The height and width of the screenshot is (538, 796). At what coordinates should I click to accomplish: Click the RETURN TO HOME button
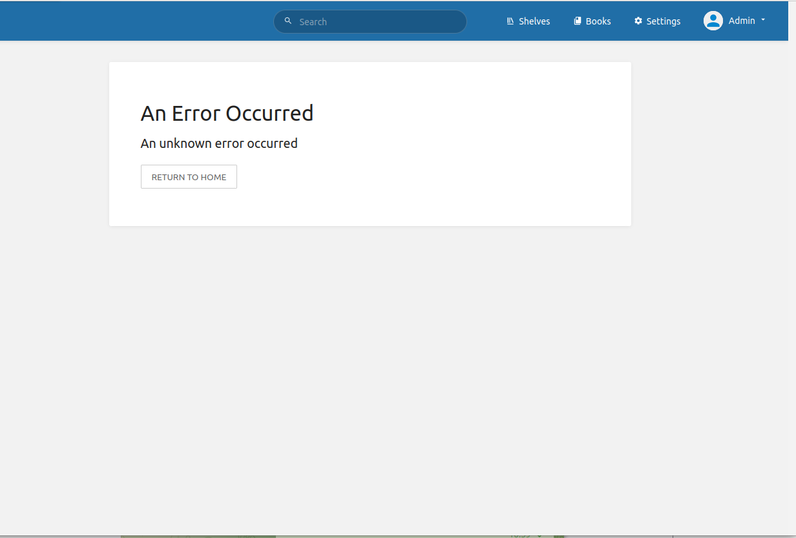(189, 176)
